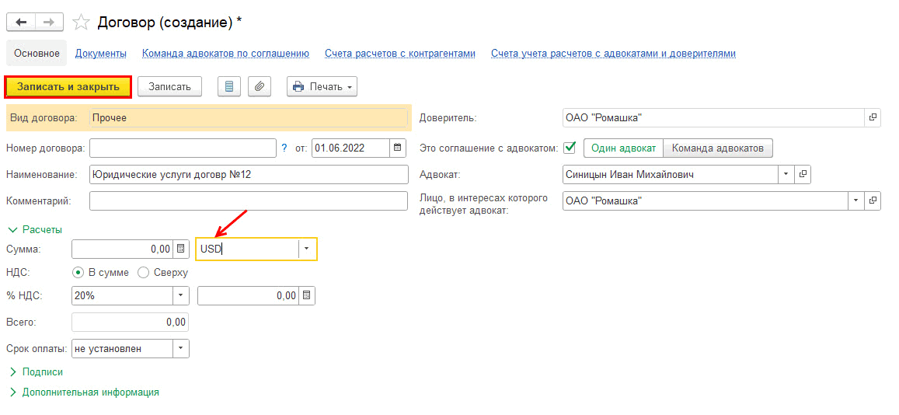Expand the Подписи section
899x415 pixels.
point(12,372)
